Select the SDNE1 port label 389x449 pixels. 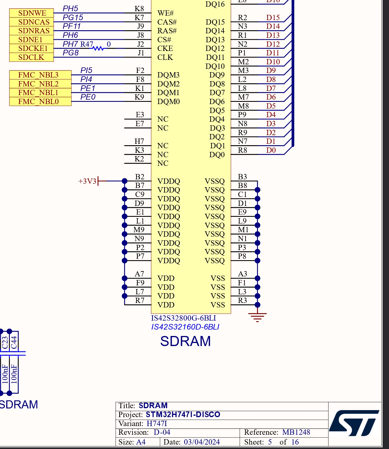(x=32, y=40)
